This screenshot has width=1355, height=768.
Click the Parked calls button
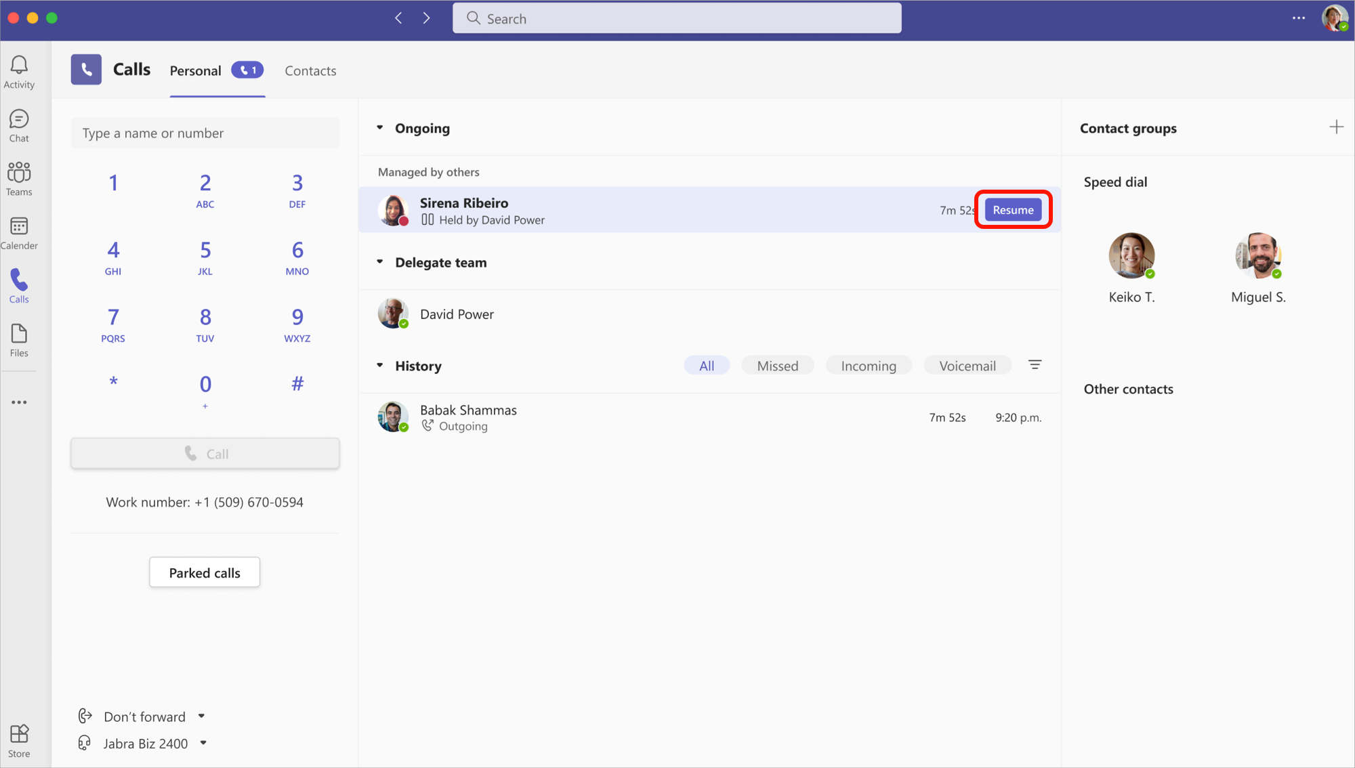coord(204,572)
